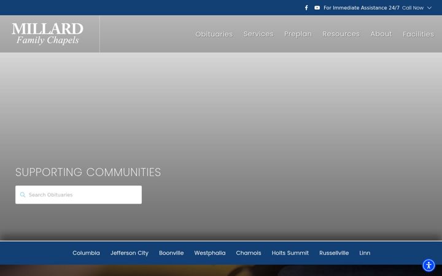This screenshot has height=276, width=442.
Task: Open the Resources menu
Action: point(341,34)
